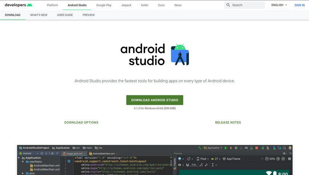Image resolution: width=309 pixels, height=175 pixels.
Task: Click the Gradle sync icon in IDE toolbar
Action: [x=263, y=148]
